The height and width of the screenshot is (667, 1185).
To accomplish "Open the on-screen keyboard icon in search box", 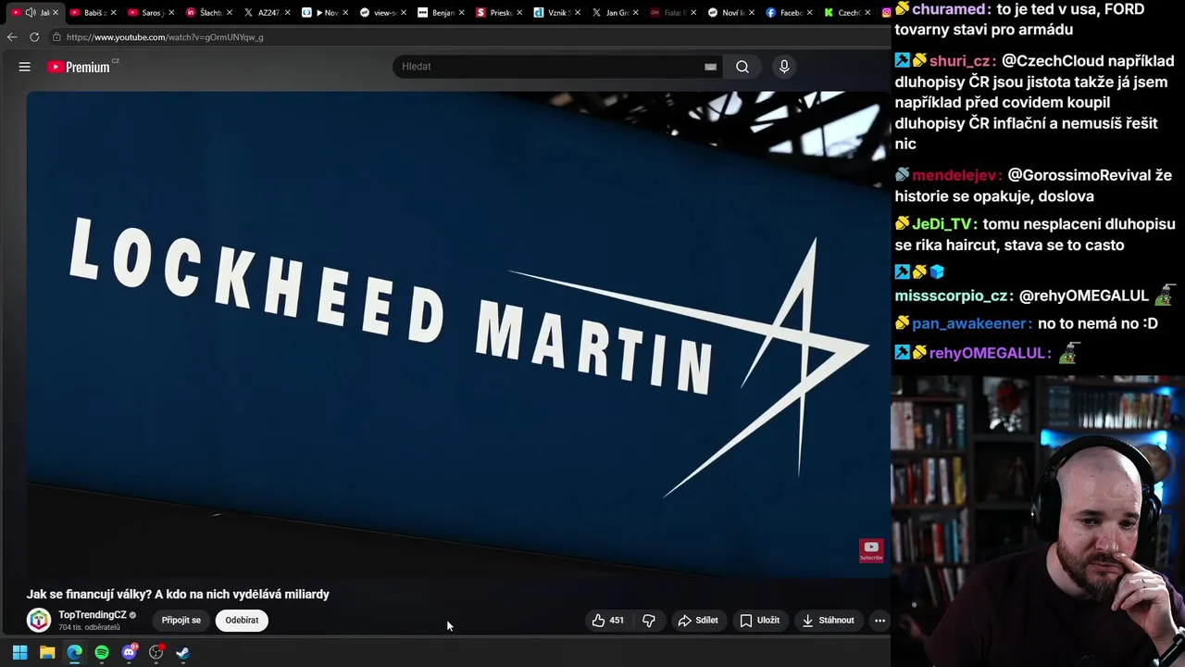I will point(710,67).
